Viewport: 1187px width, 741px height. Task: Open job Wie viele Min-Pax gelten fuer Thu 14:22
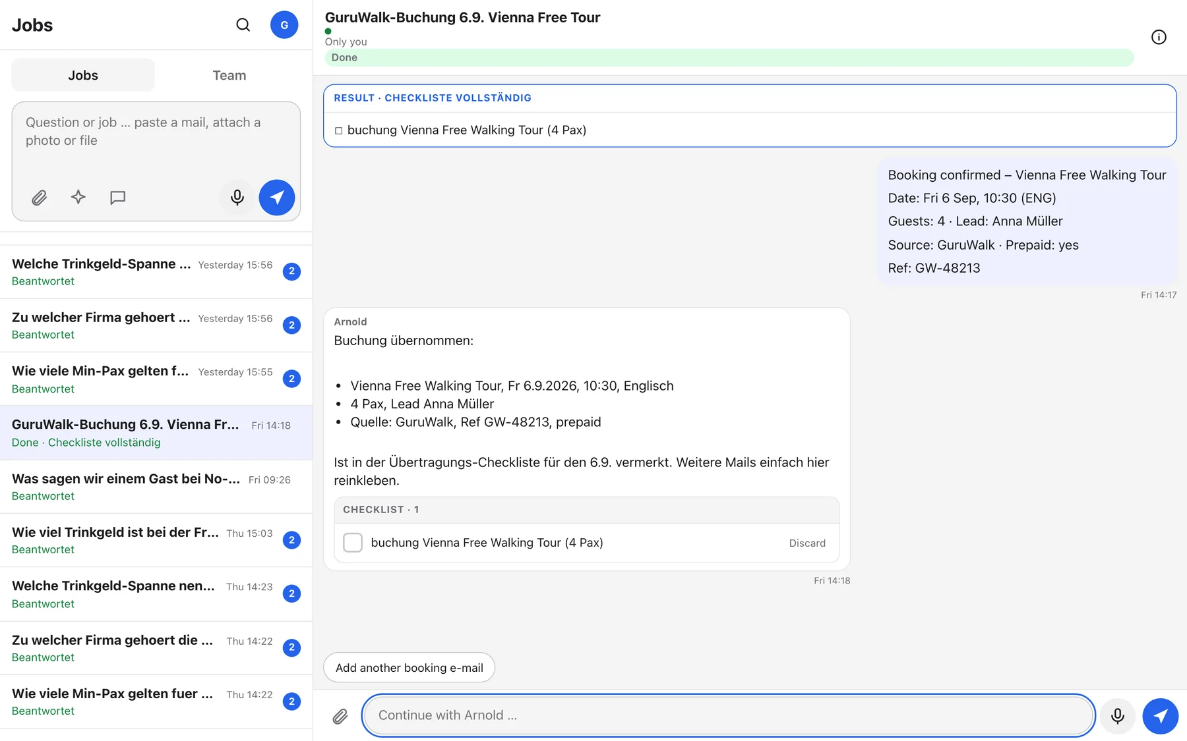(x=156, y=701)
